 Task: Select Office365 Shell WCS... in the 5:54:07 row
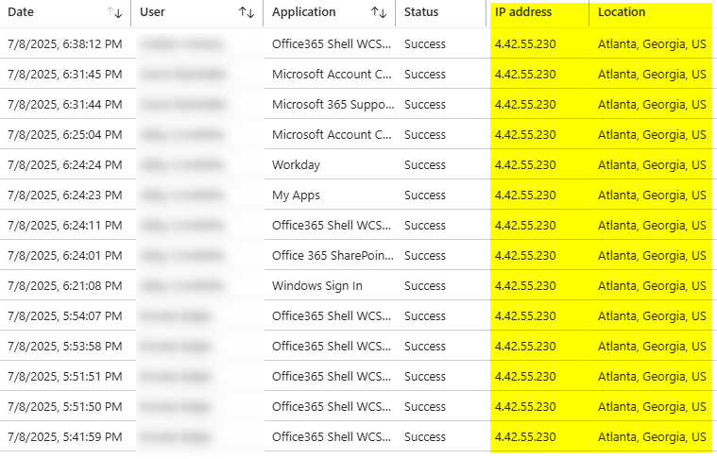point(332,315)
